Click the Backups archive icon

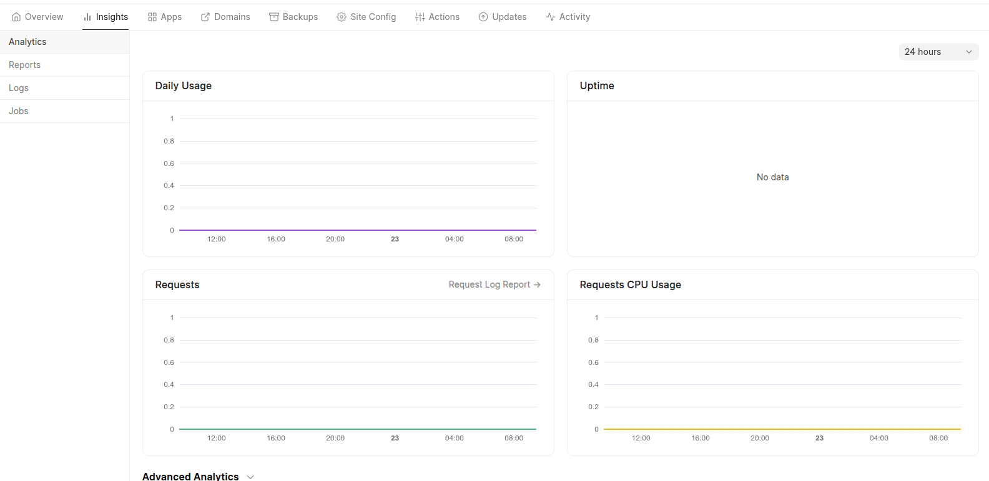(274, 17)
